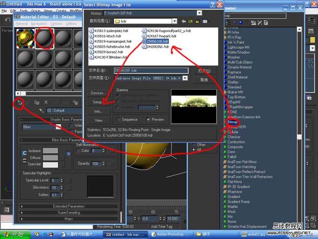Click the Ambient-Diffuse color lock icon

(x=24, y=153)
